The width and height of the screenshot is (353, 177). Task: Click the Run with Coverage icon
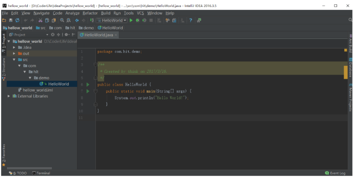click(144, 20)
